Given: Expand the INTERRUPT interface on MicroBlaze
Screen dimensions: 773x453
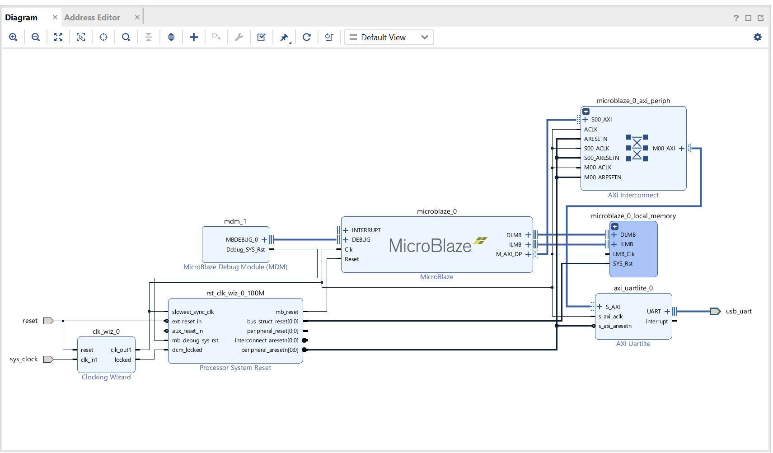Looking at the screenshot, I should tap(346, 230).
